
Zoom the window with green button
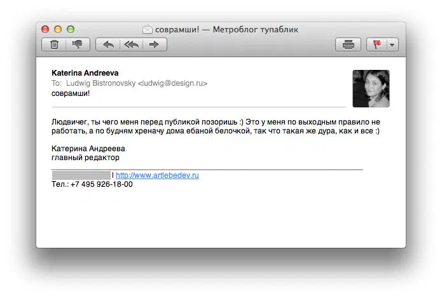[x=71, y=29]
